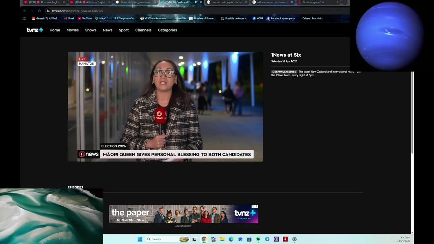434x244 pixels.
Task: Open the Categories menu item
Action: (x=167, y=30)
